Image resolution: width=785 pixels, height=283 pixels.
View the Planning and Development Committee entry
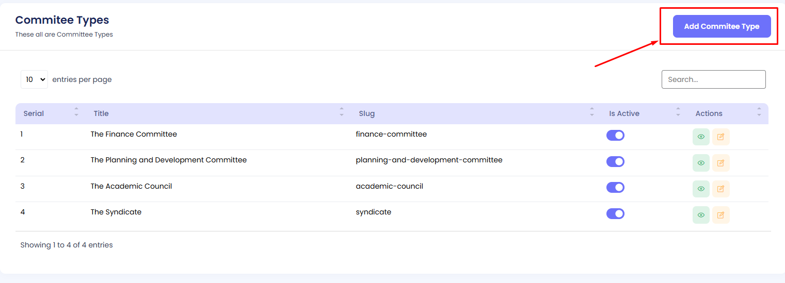pos(701,163)
